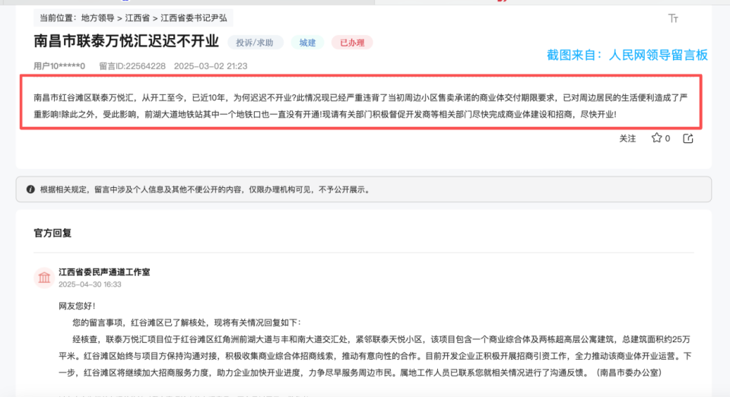This screenshot has width=730, height=397.
Task: Click the 官方回复 section heading
Action: click(x=52, y=233)
